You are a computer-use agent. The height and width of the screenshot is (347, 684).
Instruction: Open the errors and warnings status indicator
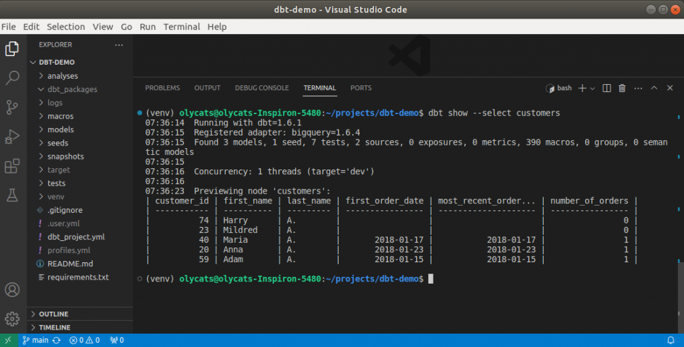coord(85,340)
